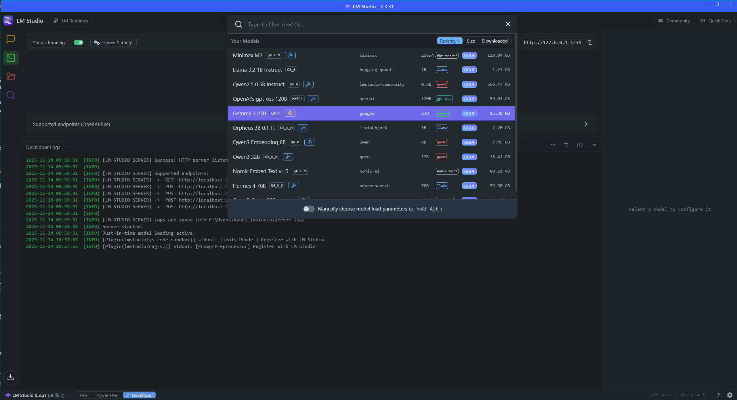
Task: Open Server Settings
Action: point(114,43)
